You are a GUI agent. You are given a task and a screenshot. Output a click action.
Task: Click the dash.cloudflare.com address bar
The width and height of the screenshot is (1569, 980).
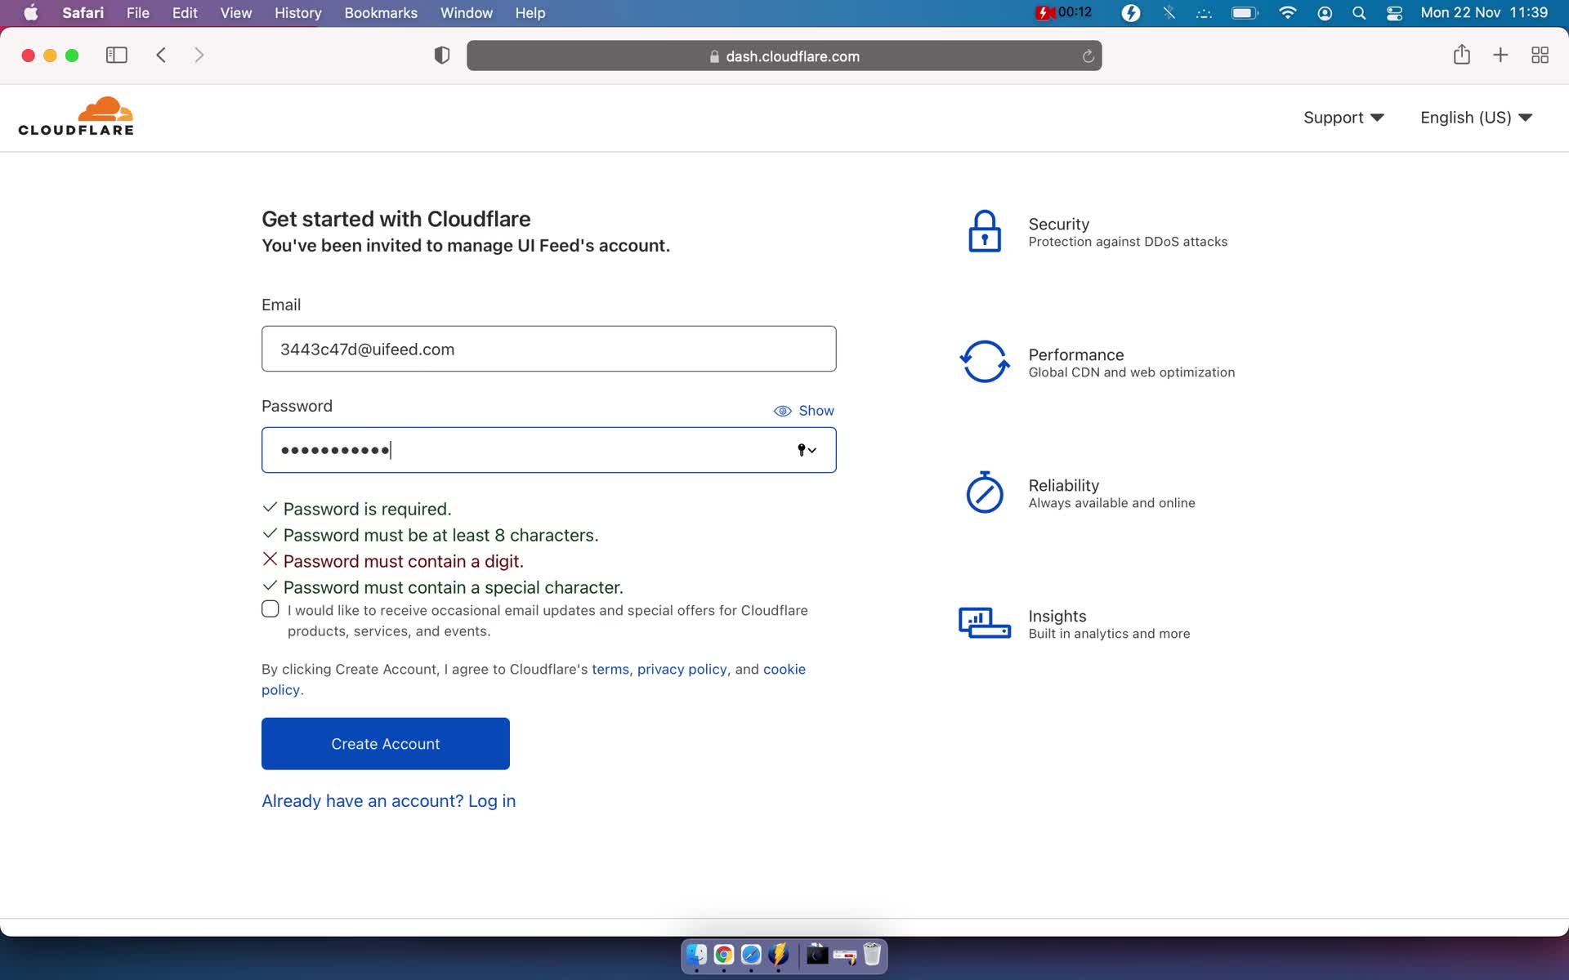pyautogui.click(x=784, y=56)
